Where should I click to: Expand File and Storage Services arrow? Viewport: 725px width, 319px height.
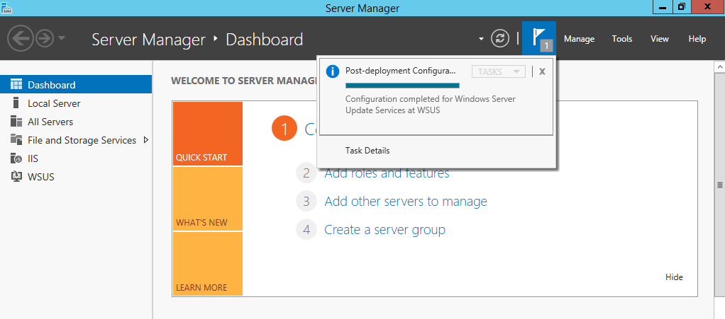coord(146,139)
